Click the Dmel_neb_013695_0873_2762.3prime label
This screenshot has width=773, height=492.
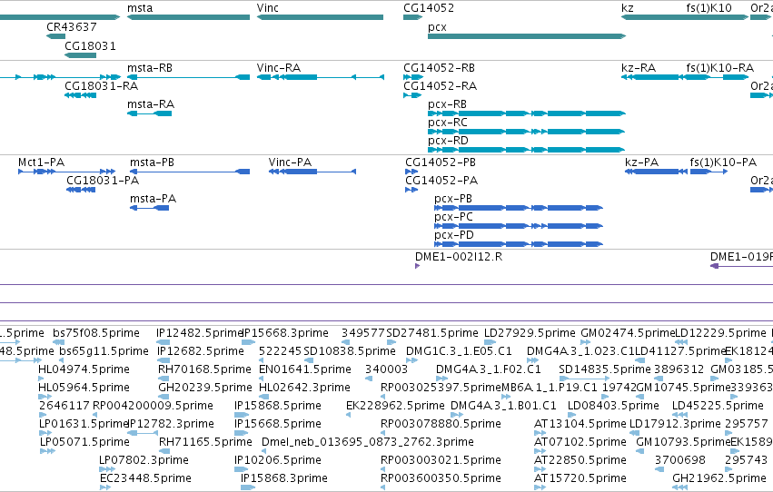point(368,442)
